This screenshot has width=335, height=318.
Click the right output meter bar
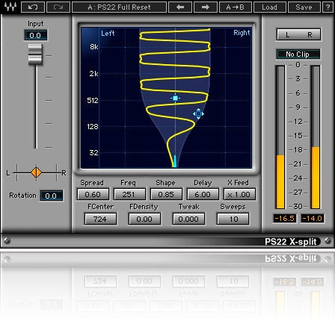316,137
